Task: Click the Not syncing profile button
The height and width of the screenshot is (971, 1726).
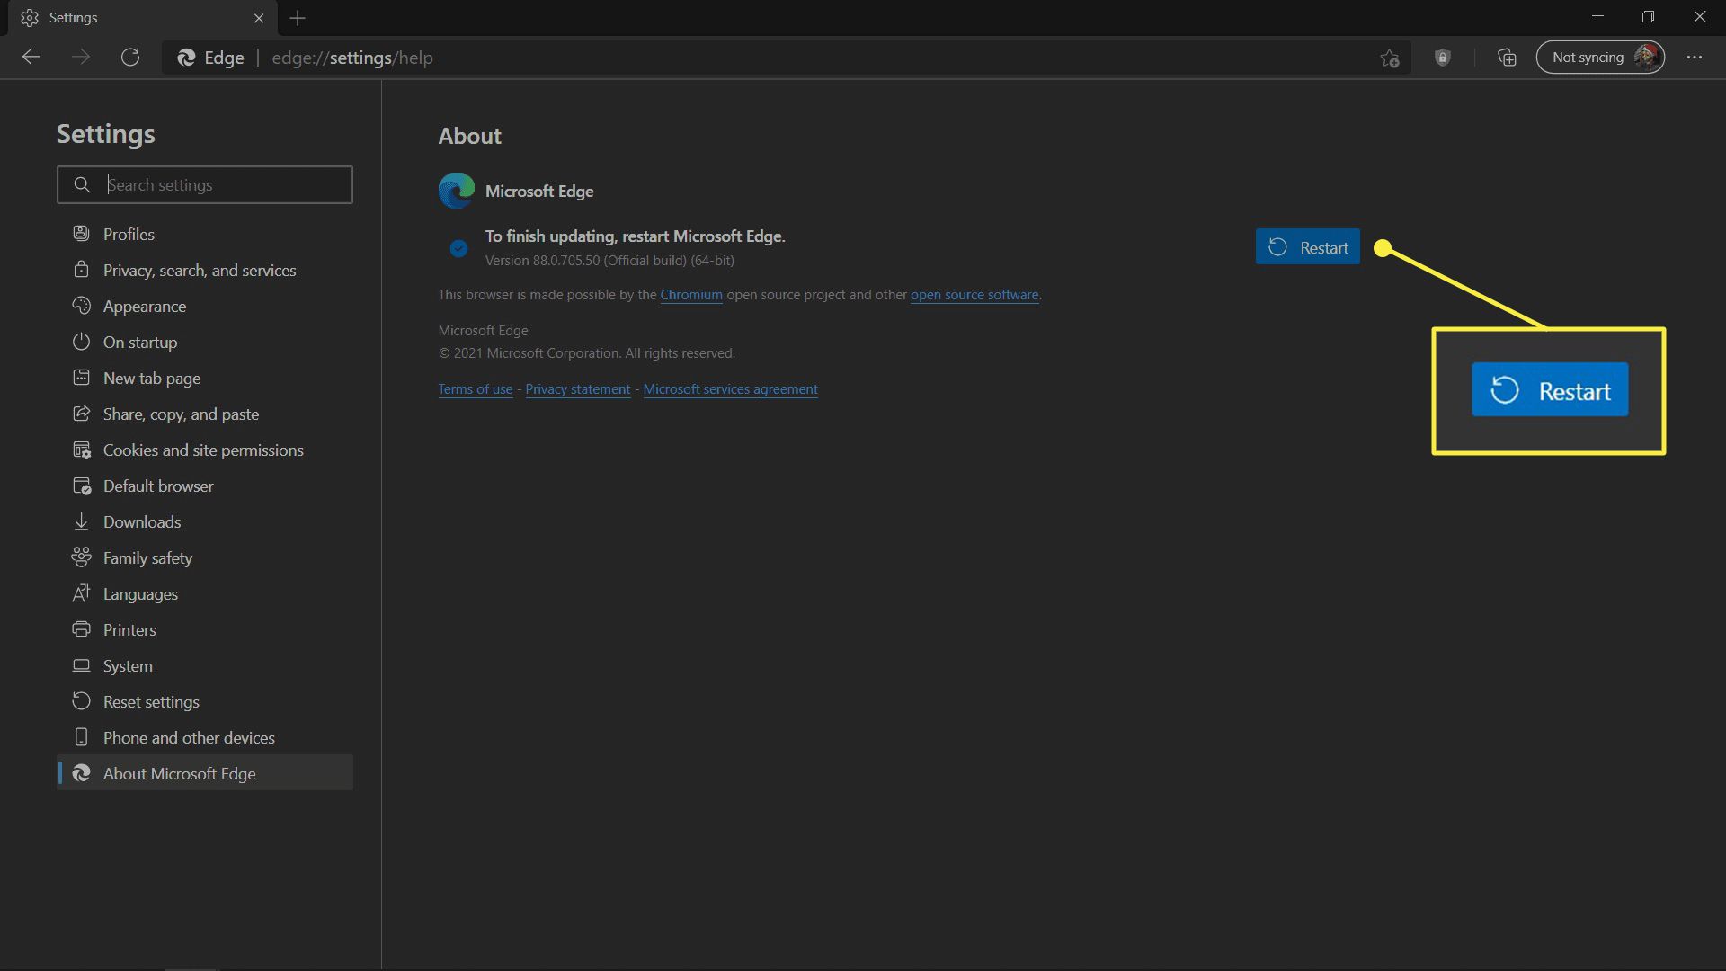Action: pyautogui.click(x=1600, y=58)
